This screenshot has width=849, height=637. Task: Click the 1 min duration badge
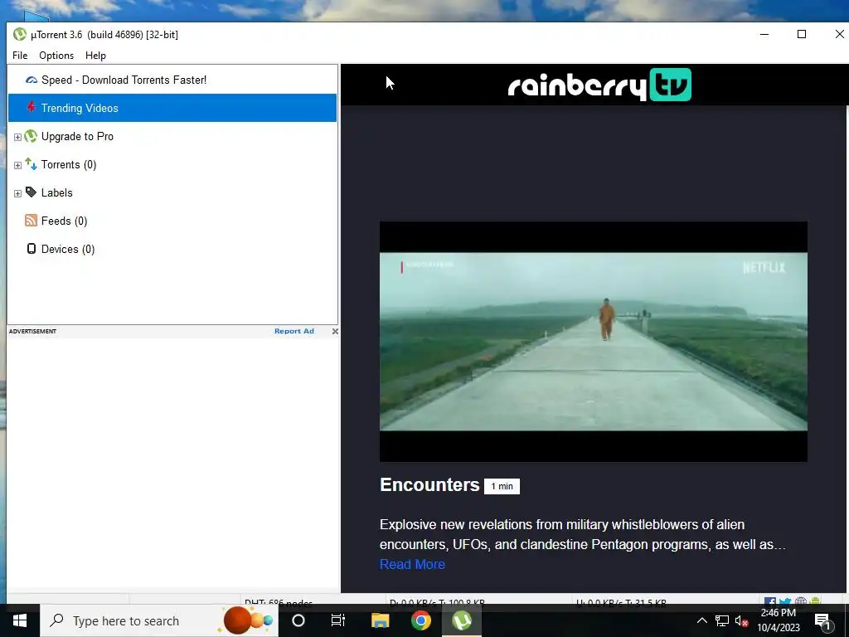(x=502, y=486)
